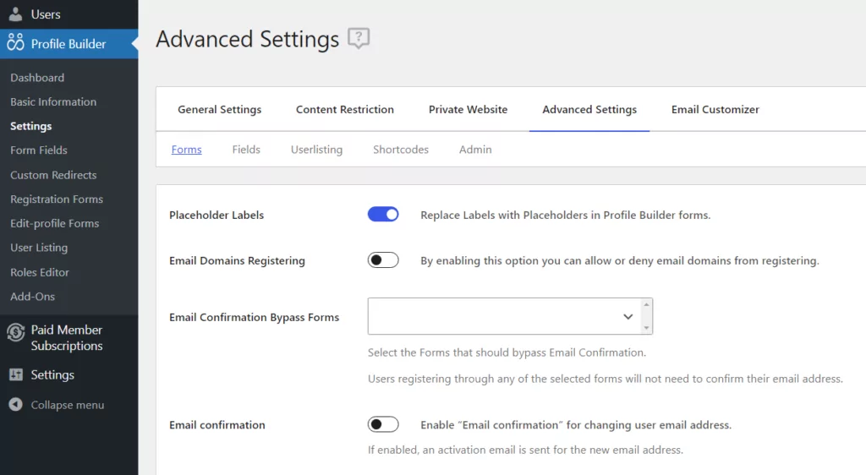The width and height of the screenshot is (866, 475).
Task: Click the sidebar Settings sliders icon
Action: point(16,375)
